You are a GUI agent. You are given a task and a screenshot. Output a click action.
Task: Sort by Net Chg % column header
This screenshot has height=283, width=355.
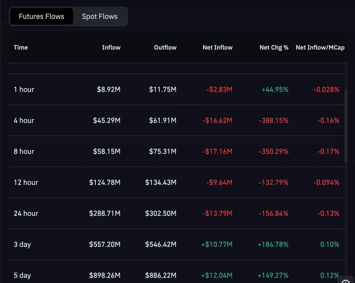274,48
